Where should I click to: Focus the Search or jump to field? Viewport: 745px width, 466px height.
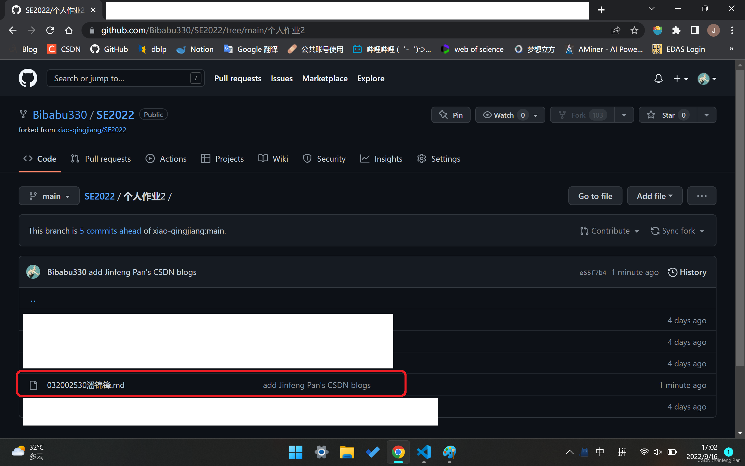pos(125,78)
